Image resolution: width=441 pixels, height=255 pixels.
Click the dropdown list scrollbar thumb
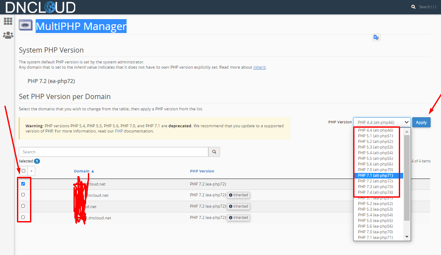407,178
